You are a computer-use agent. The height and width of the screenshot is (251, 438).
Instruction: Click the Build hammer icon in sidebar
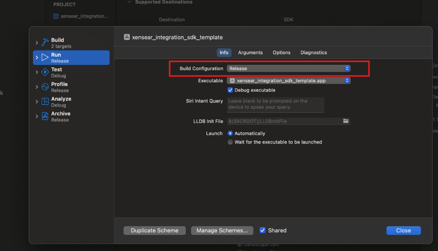click(45, 43)
